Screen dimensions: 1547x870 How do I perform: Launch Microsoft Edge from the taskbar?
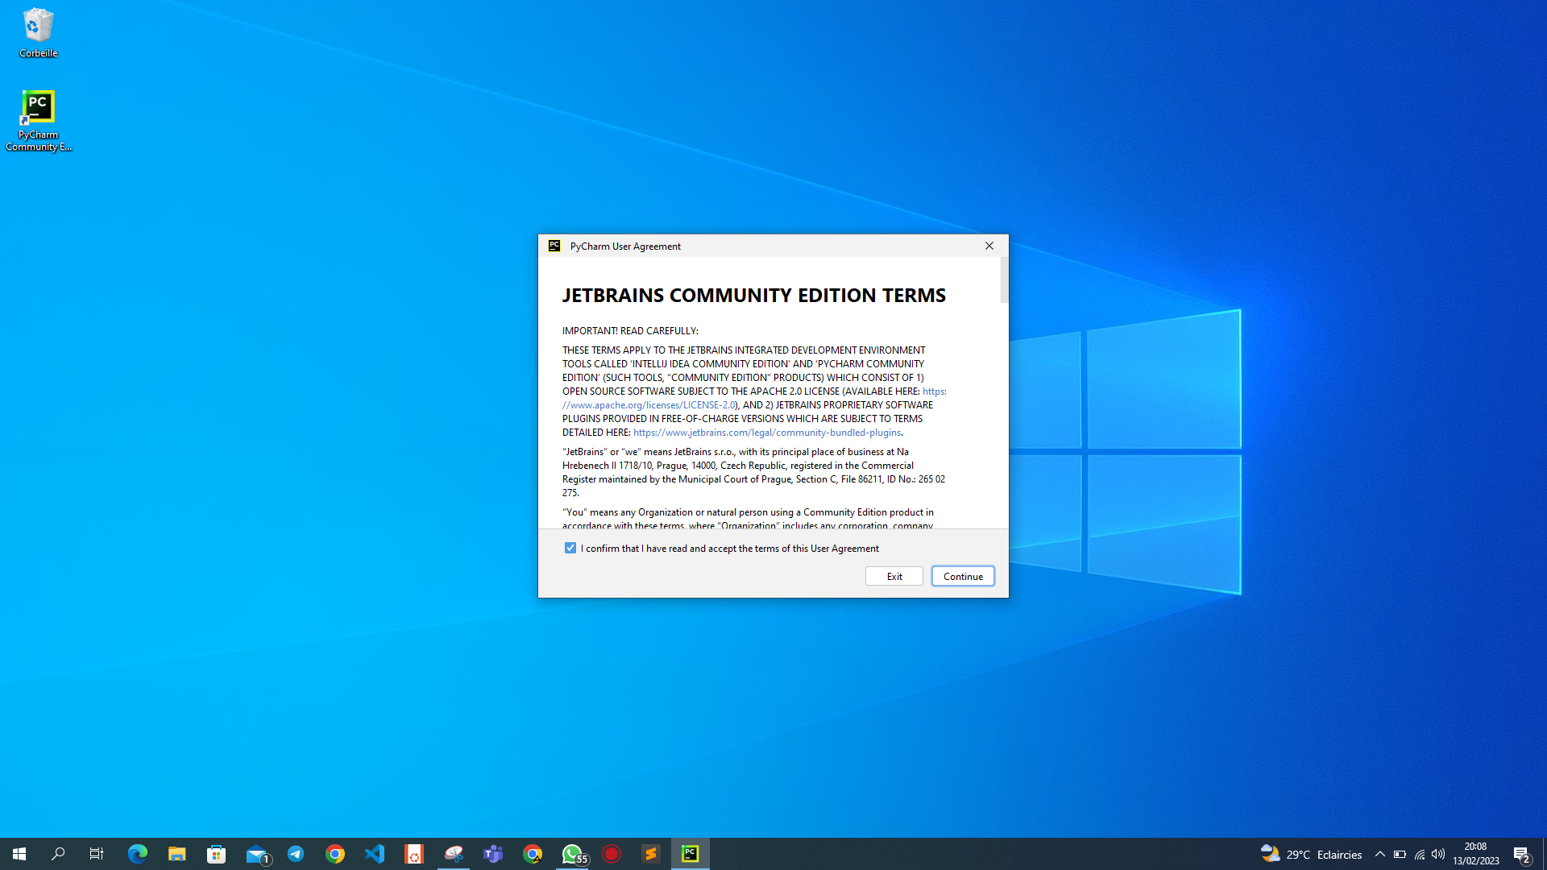[x=138, y=854]
